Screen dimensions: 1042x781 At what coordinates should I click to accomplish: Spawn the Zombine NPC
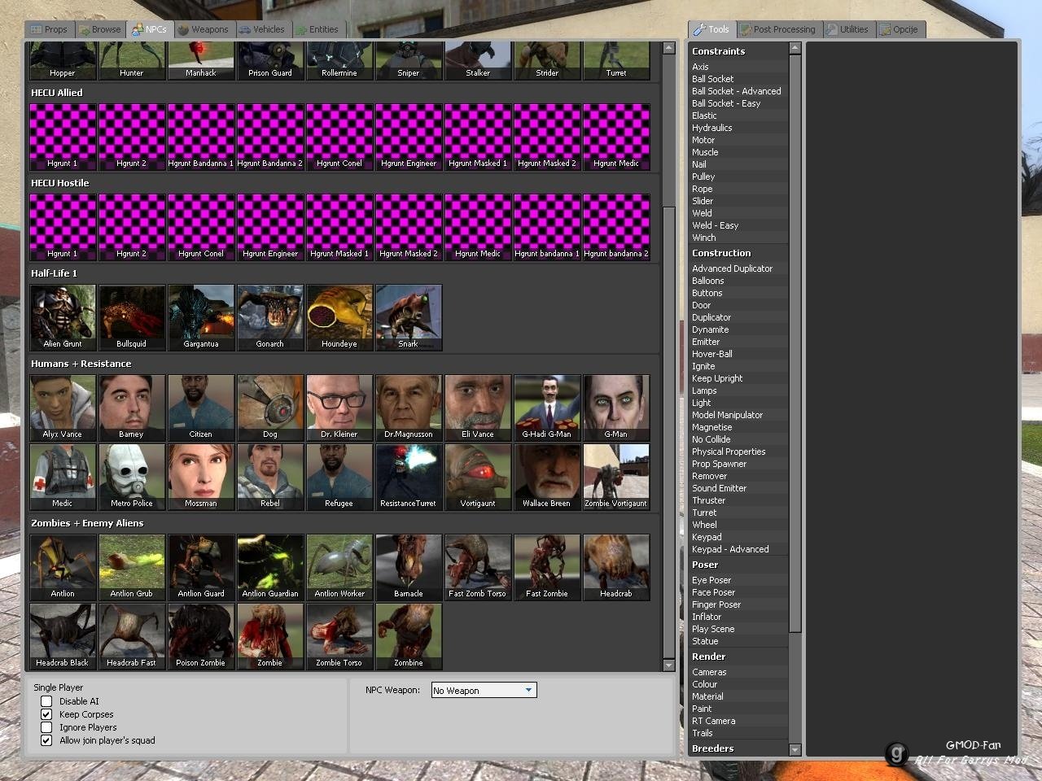tap(409, 636)
